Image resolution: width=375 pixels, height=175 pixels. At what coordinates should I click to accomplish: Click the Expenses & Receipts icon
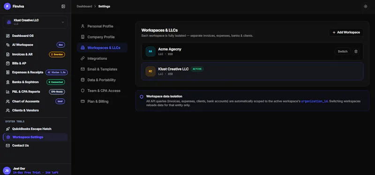[x=8, y=73]
